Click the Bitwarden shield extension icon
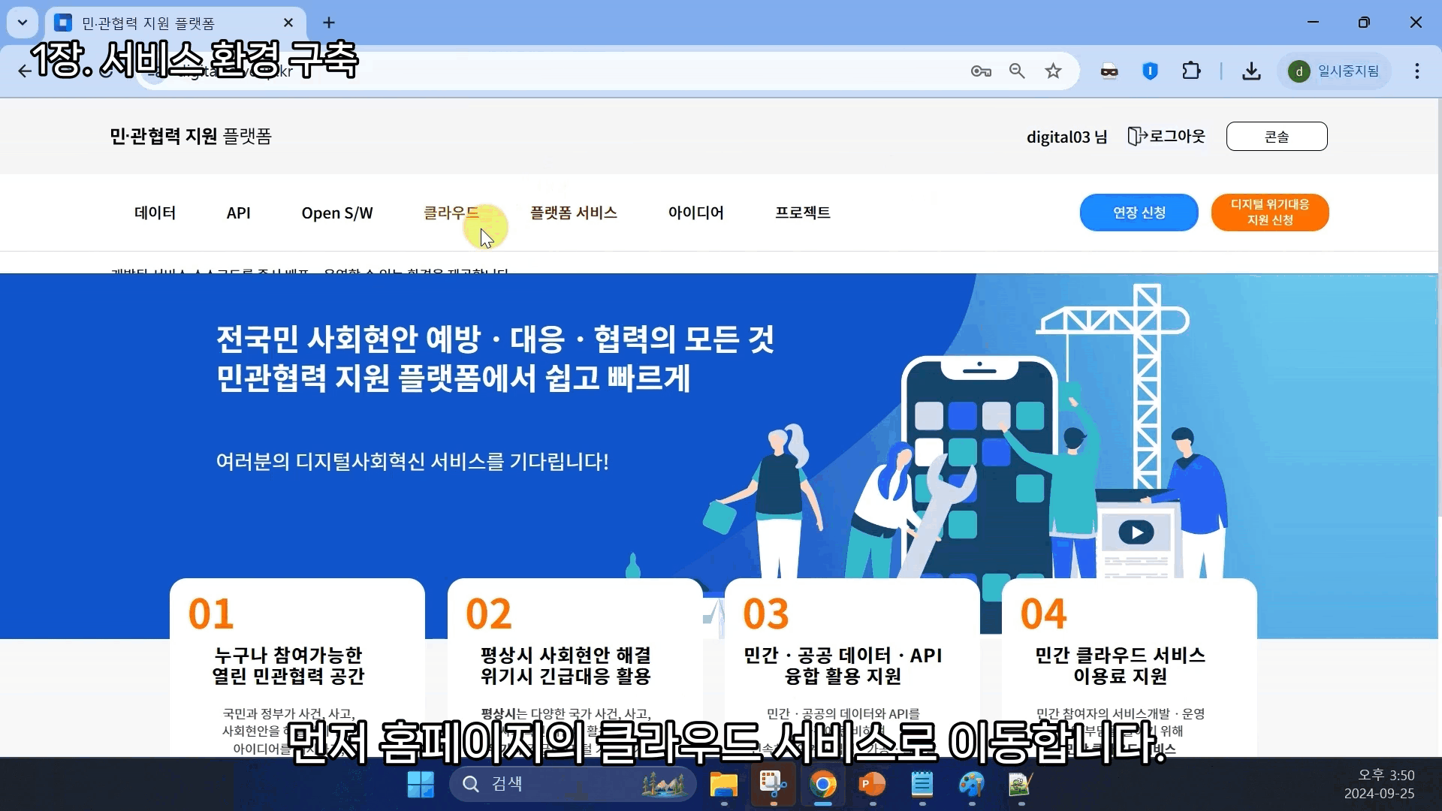Image resolution: width=1442 pixels, height=811 pixels. pyautogui.click(x=1150, y=71)
